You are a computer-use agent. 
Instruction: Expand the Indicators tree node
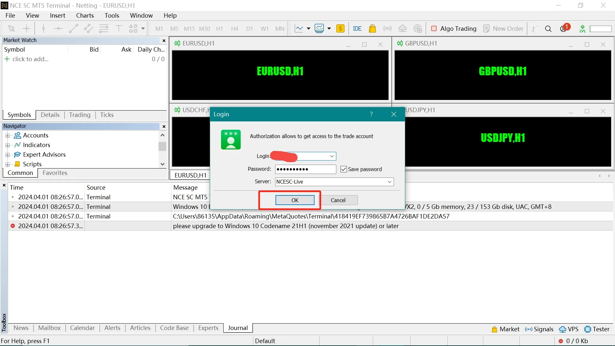(x=8, y=145)
